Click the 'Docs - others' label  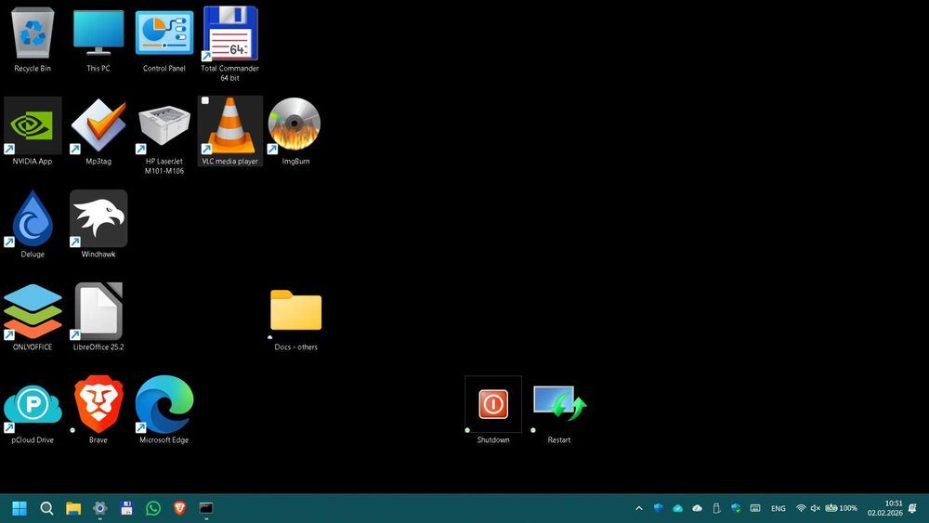(295, 347)
